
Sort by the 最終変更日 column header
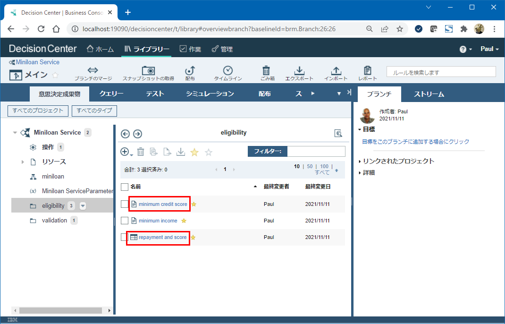pos(318,187)
